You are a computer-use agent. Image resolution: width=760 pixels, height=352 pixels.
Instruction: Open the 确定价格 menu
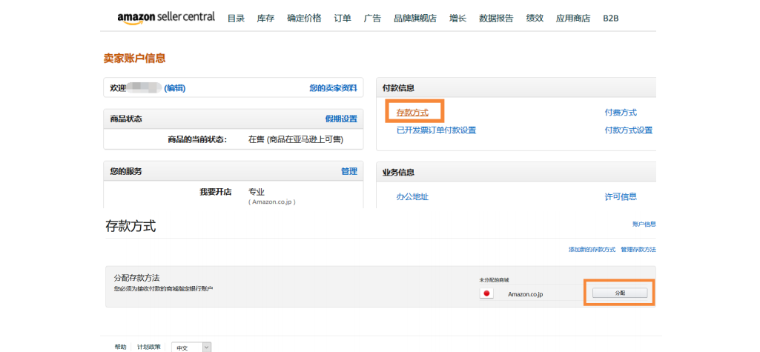point(304,19)
